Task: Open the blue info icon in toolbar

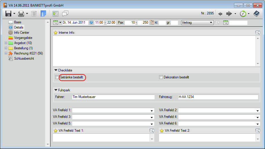Action: coord(43,14)
